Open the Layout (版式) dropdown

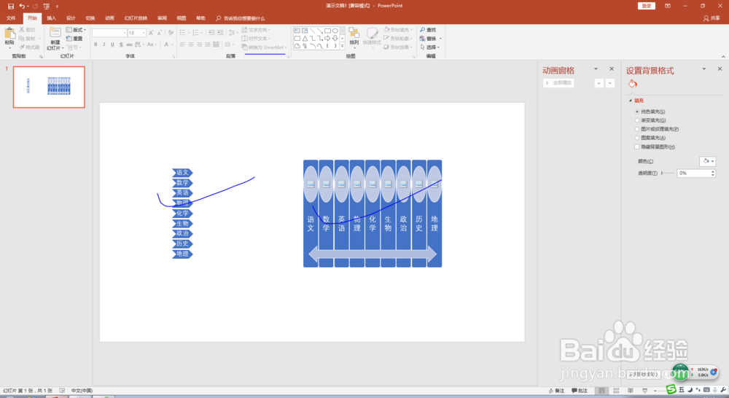76,30
